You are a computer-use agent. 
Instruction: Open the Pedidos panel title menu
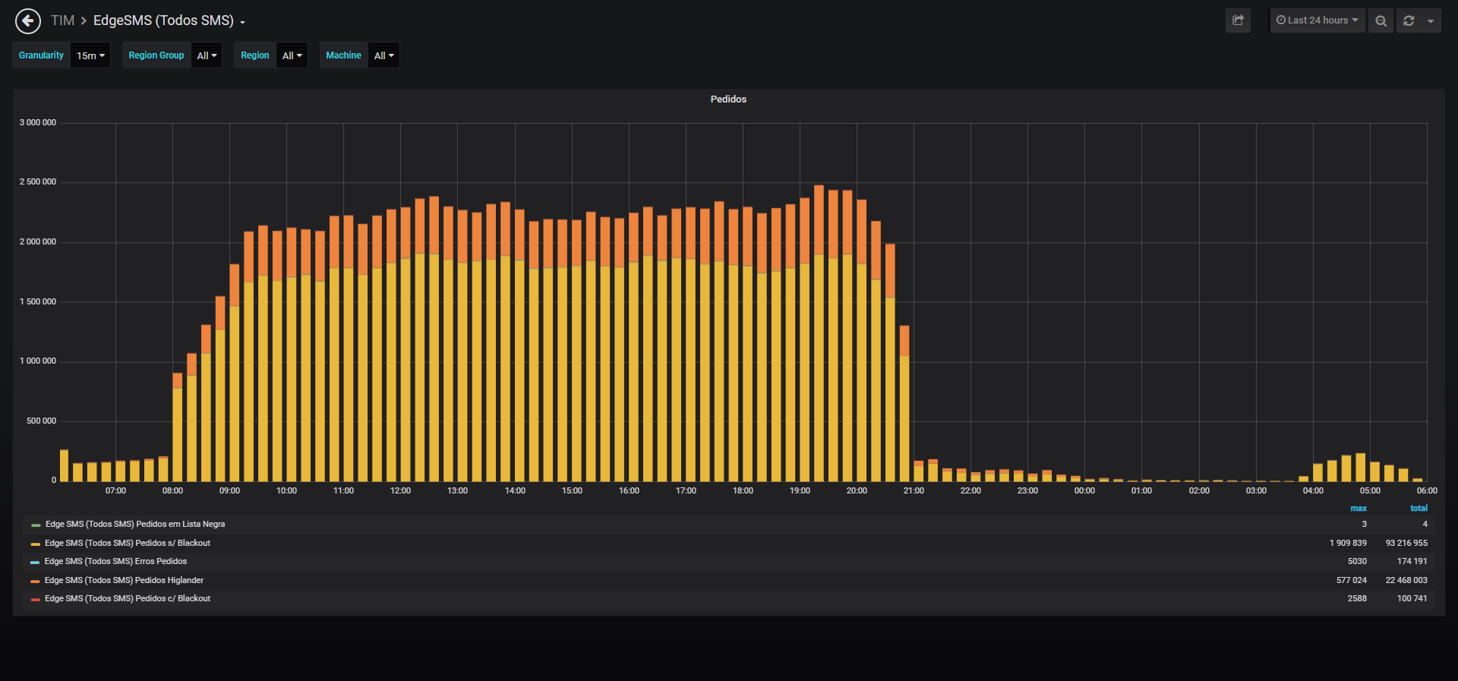(x=728, y=99)
